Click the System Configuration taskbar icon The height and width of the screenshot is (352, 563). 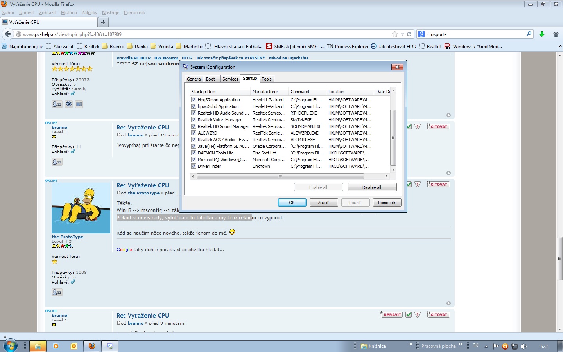110,346
